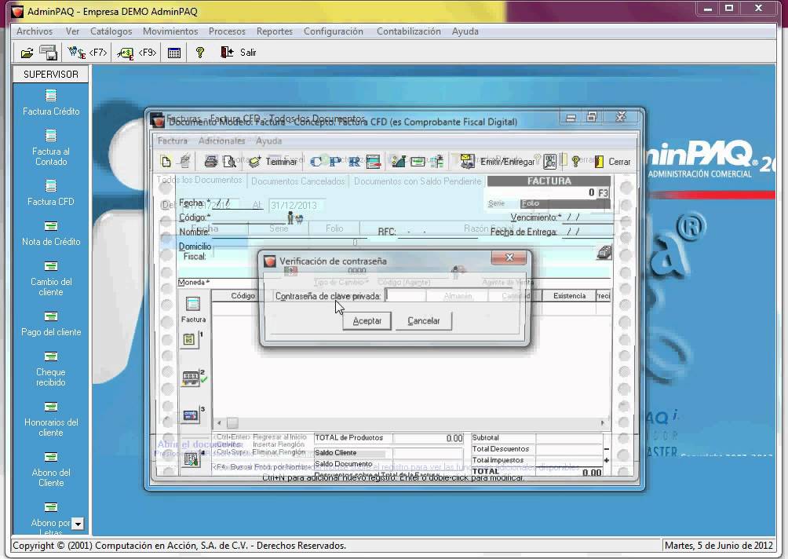Click the address book icon near Domicilio Fiscal
The image size is (788, 559).
coord(604,252)
